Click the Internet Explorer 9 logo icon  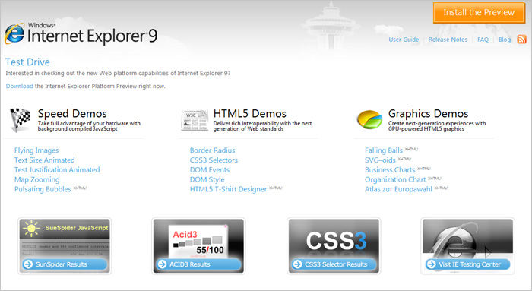click(14, 33)
